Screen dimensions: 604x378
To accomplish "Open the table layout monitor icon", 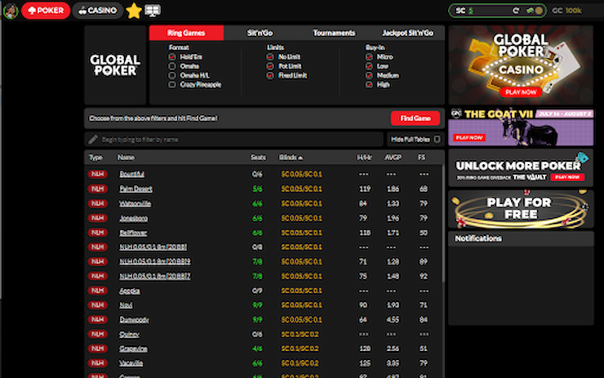I will click(153, 11).
